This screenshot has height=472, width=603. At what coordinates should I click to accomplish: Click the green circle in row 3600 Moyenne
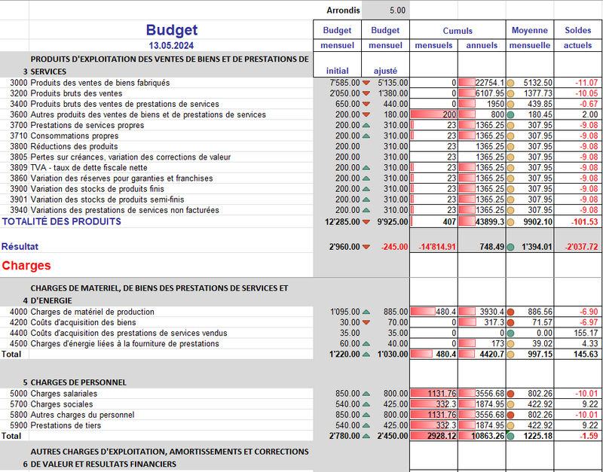click(511, 115)
